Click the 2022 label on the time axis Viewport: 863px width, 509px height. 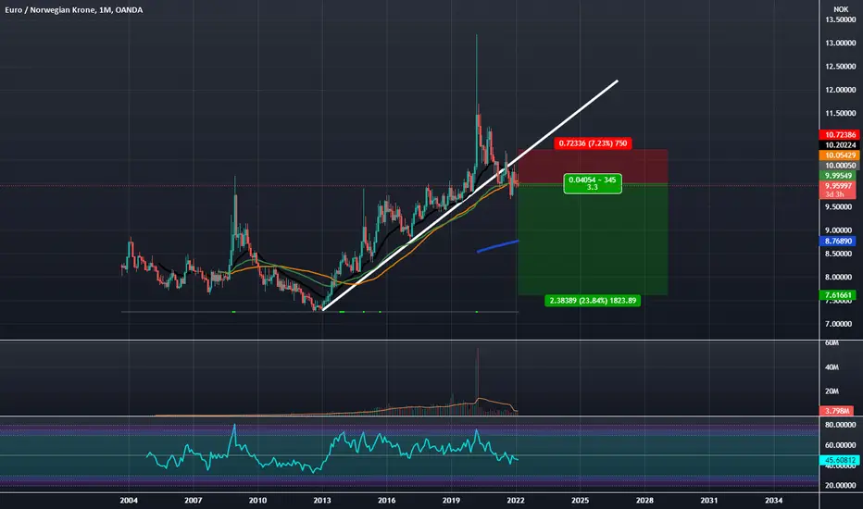pyautogui.click(x=515, y=500)
